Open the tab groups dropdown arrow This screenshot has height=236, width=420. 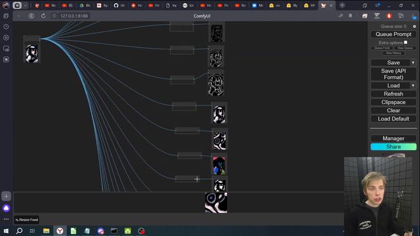point(25,5)
